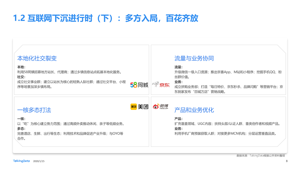Click the 多态: label

point(21,128)
